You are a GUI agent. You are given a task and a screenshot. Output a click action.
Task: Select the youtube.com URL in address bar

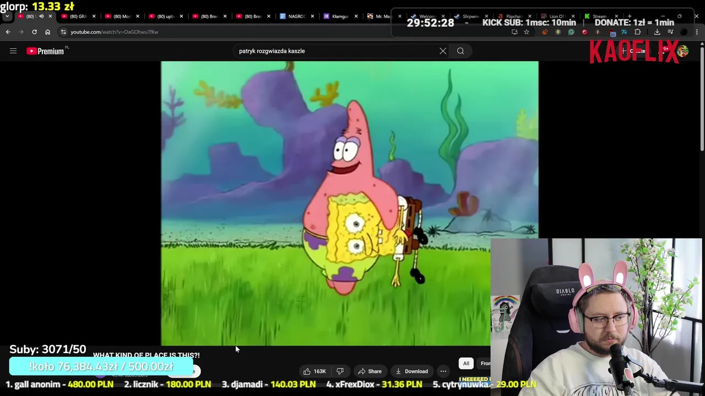(114, 32)
